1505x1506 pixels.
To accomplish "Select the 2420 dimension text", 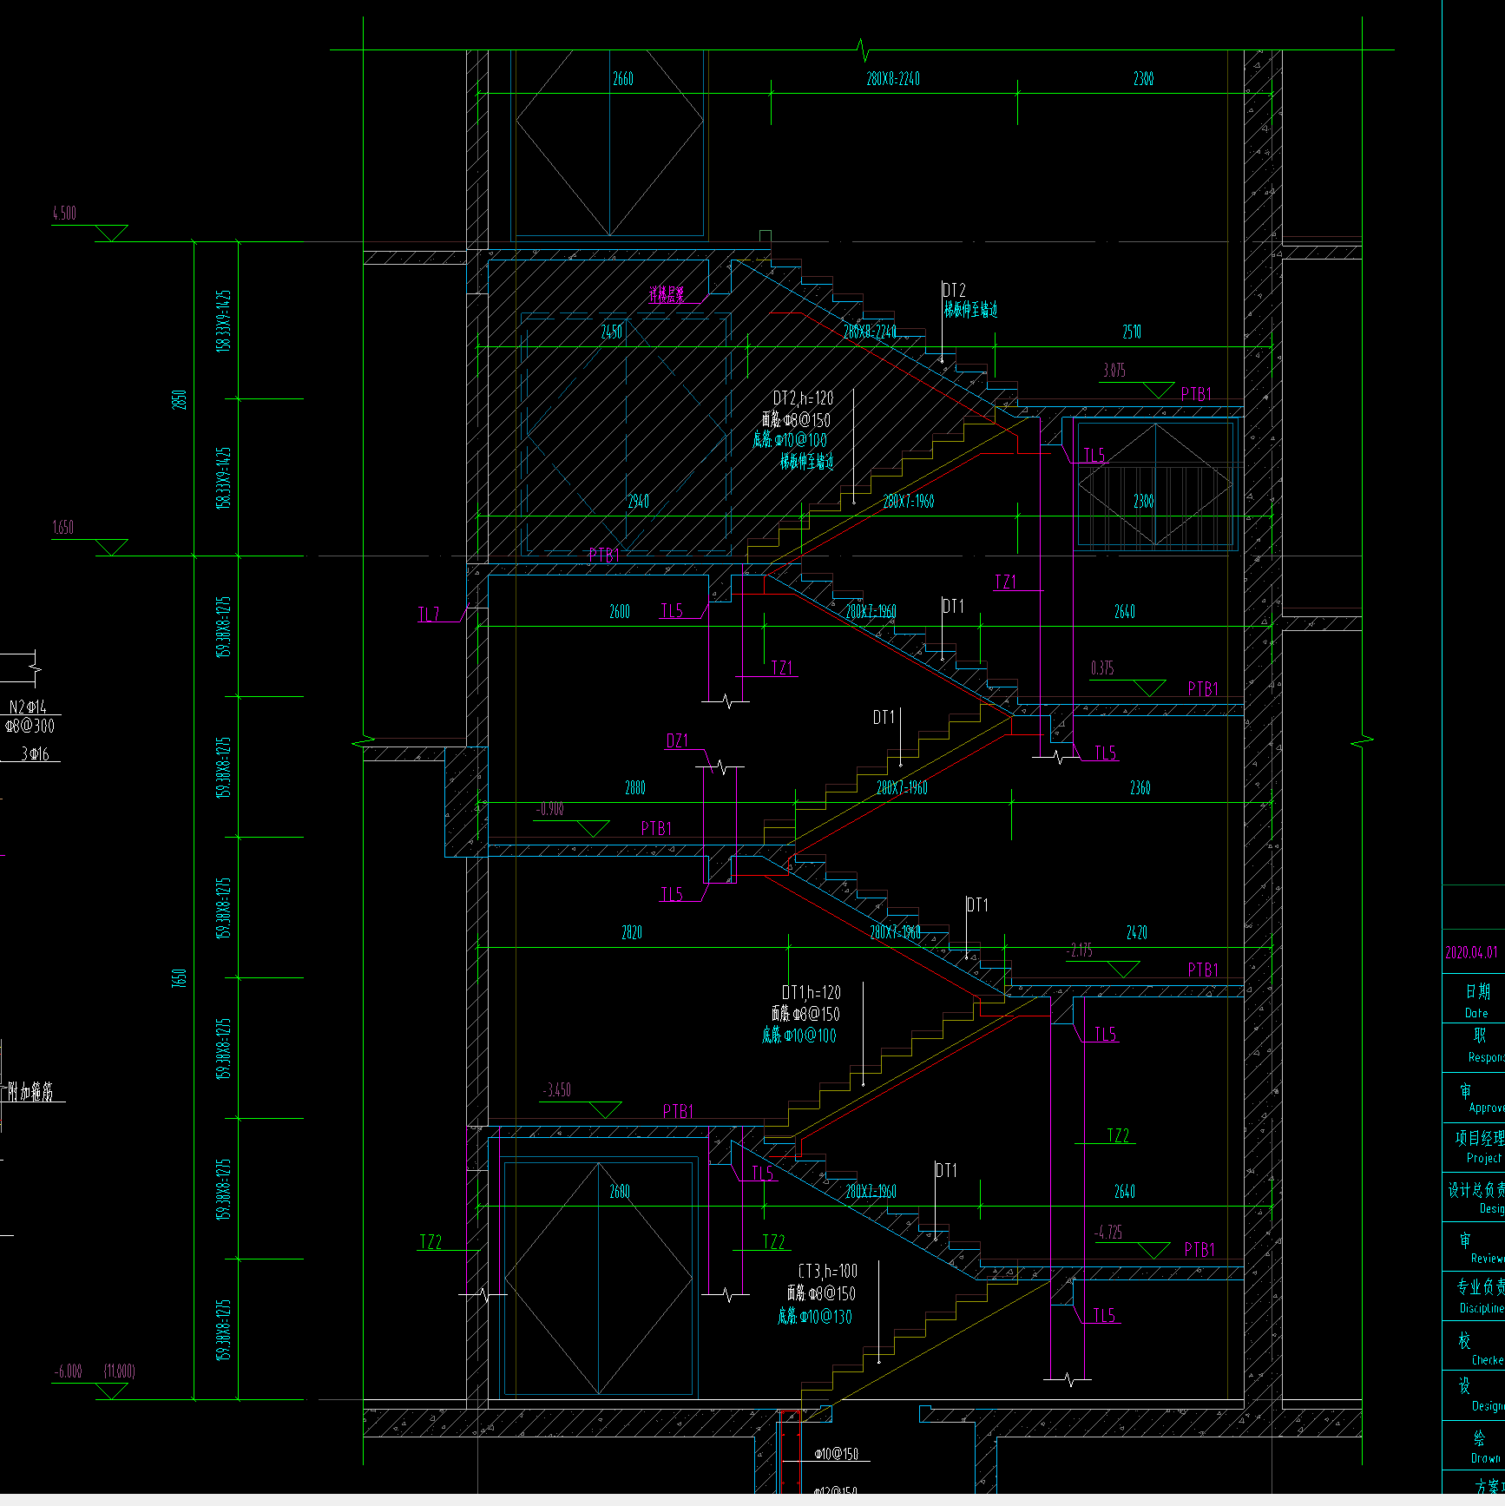I will 1137,933.
